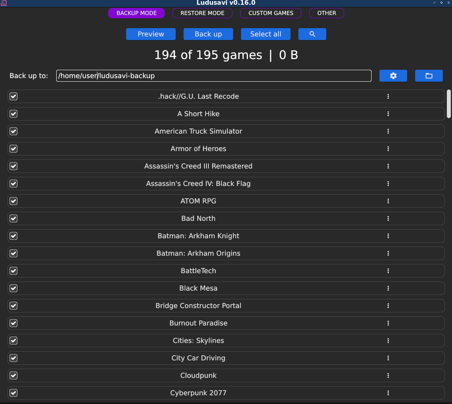Uncheck .hack//G.U. Last Recode checkbox
Viewport: 452px width, 404px height.
pyautogui.click(x=13, y=96)
